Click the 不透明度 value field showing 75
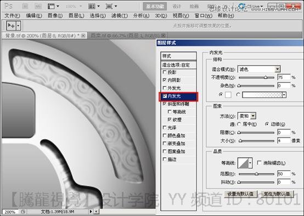Screen dimensions: 304x216 (284, 77)
